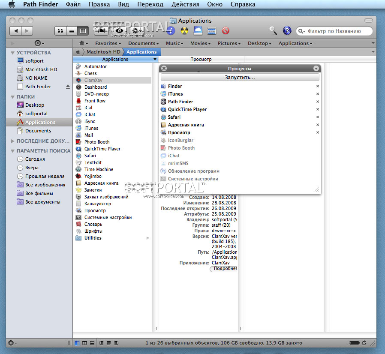Select Desktop folder in sidebar
The image size is (385, 354).
(x=35, y=105)
